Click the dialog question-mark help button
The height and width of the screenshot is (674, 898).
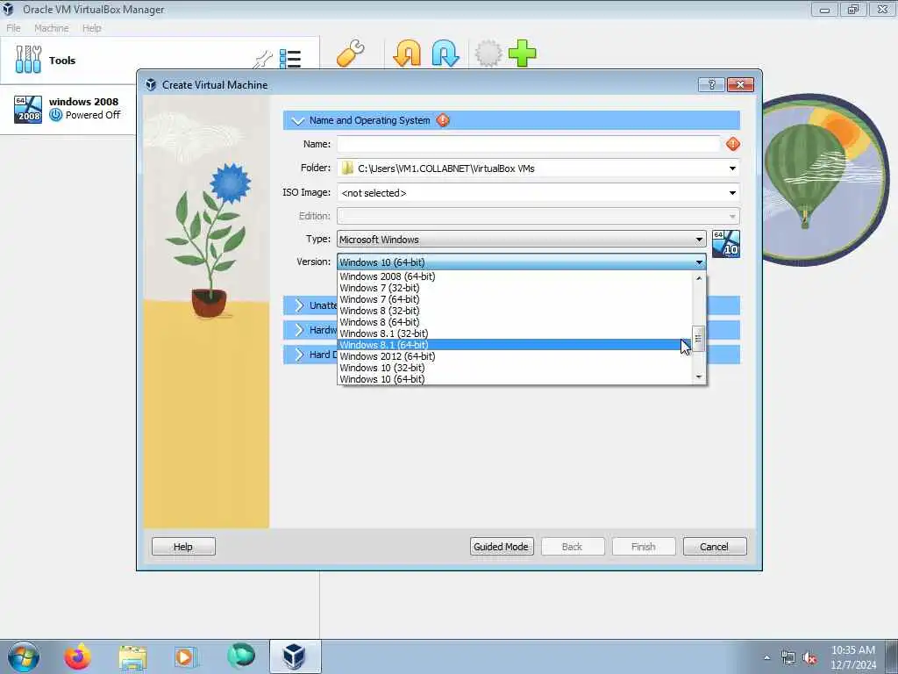[711, 85]
